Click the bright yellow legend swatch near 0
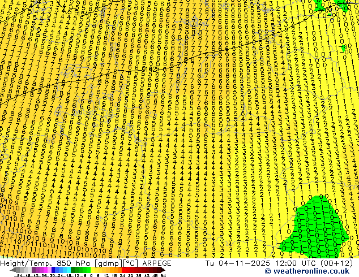 [93, 270]
